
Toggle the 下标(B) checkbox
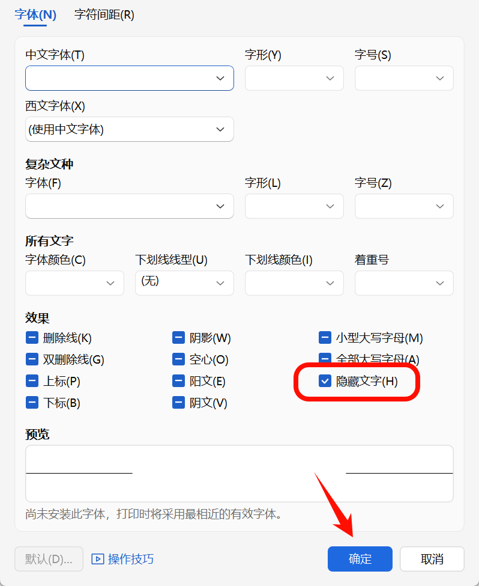[32, 403]
